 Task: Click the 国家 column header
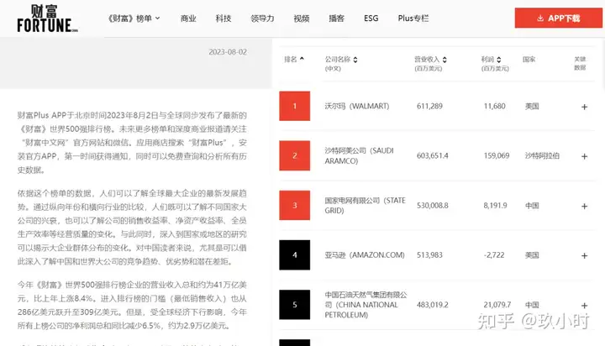tap(529, 60)
